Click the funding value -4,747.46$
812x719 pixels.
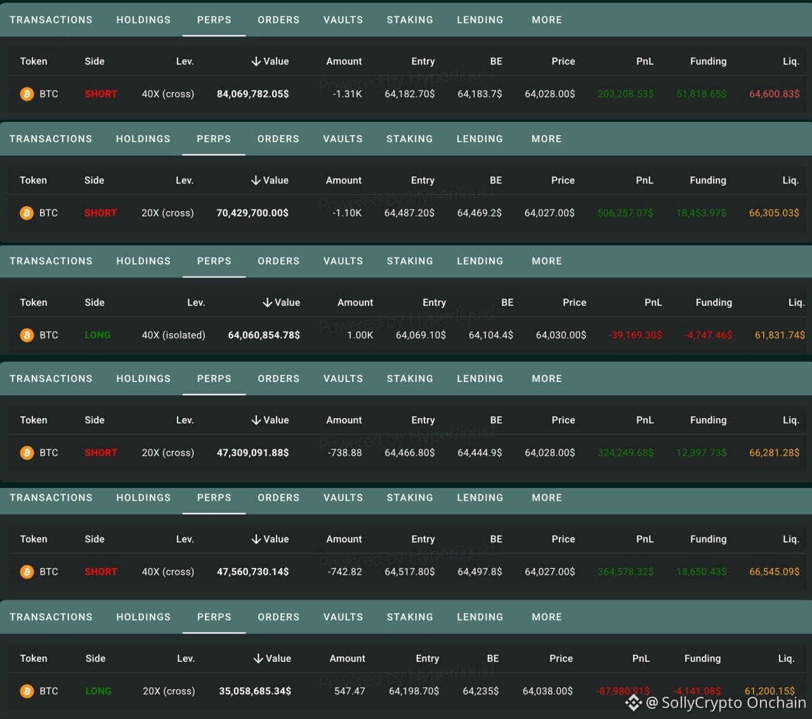(x=708, y=335)
